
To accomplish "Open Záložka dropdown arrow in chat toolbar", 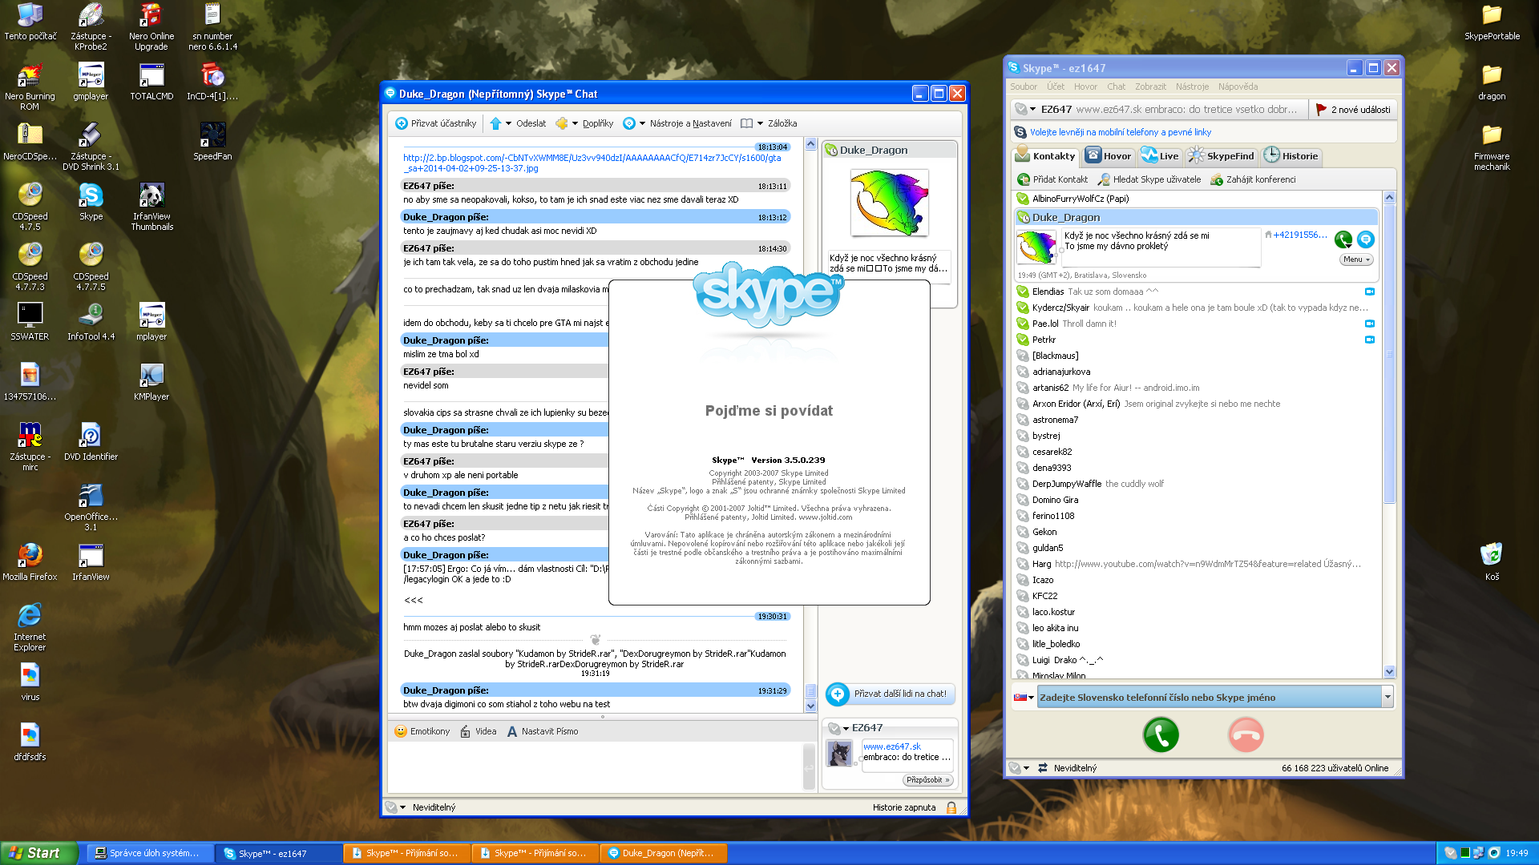I will click(x=760, y=123).
